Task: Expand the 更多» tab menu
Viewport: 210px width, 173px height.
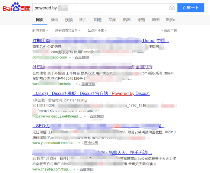Action: click(170, 20)
